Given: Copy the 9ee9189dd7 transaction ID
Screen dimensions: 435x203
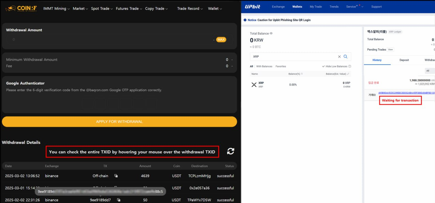Looking at the screenshot, I should (119, 200).
